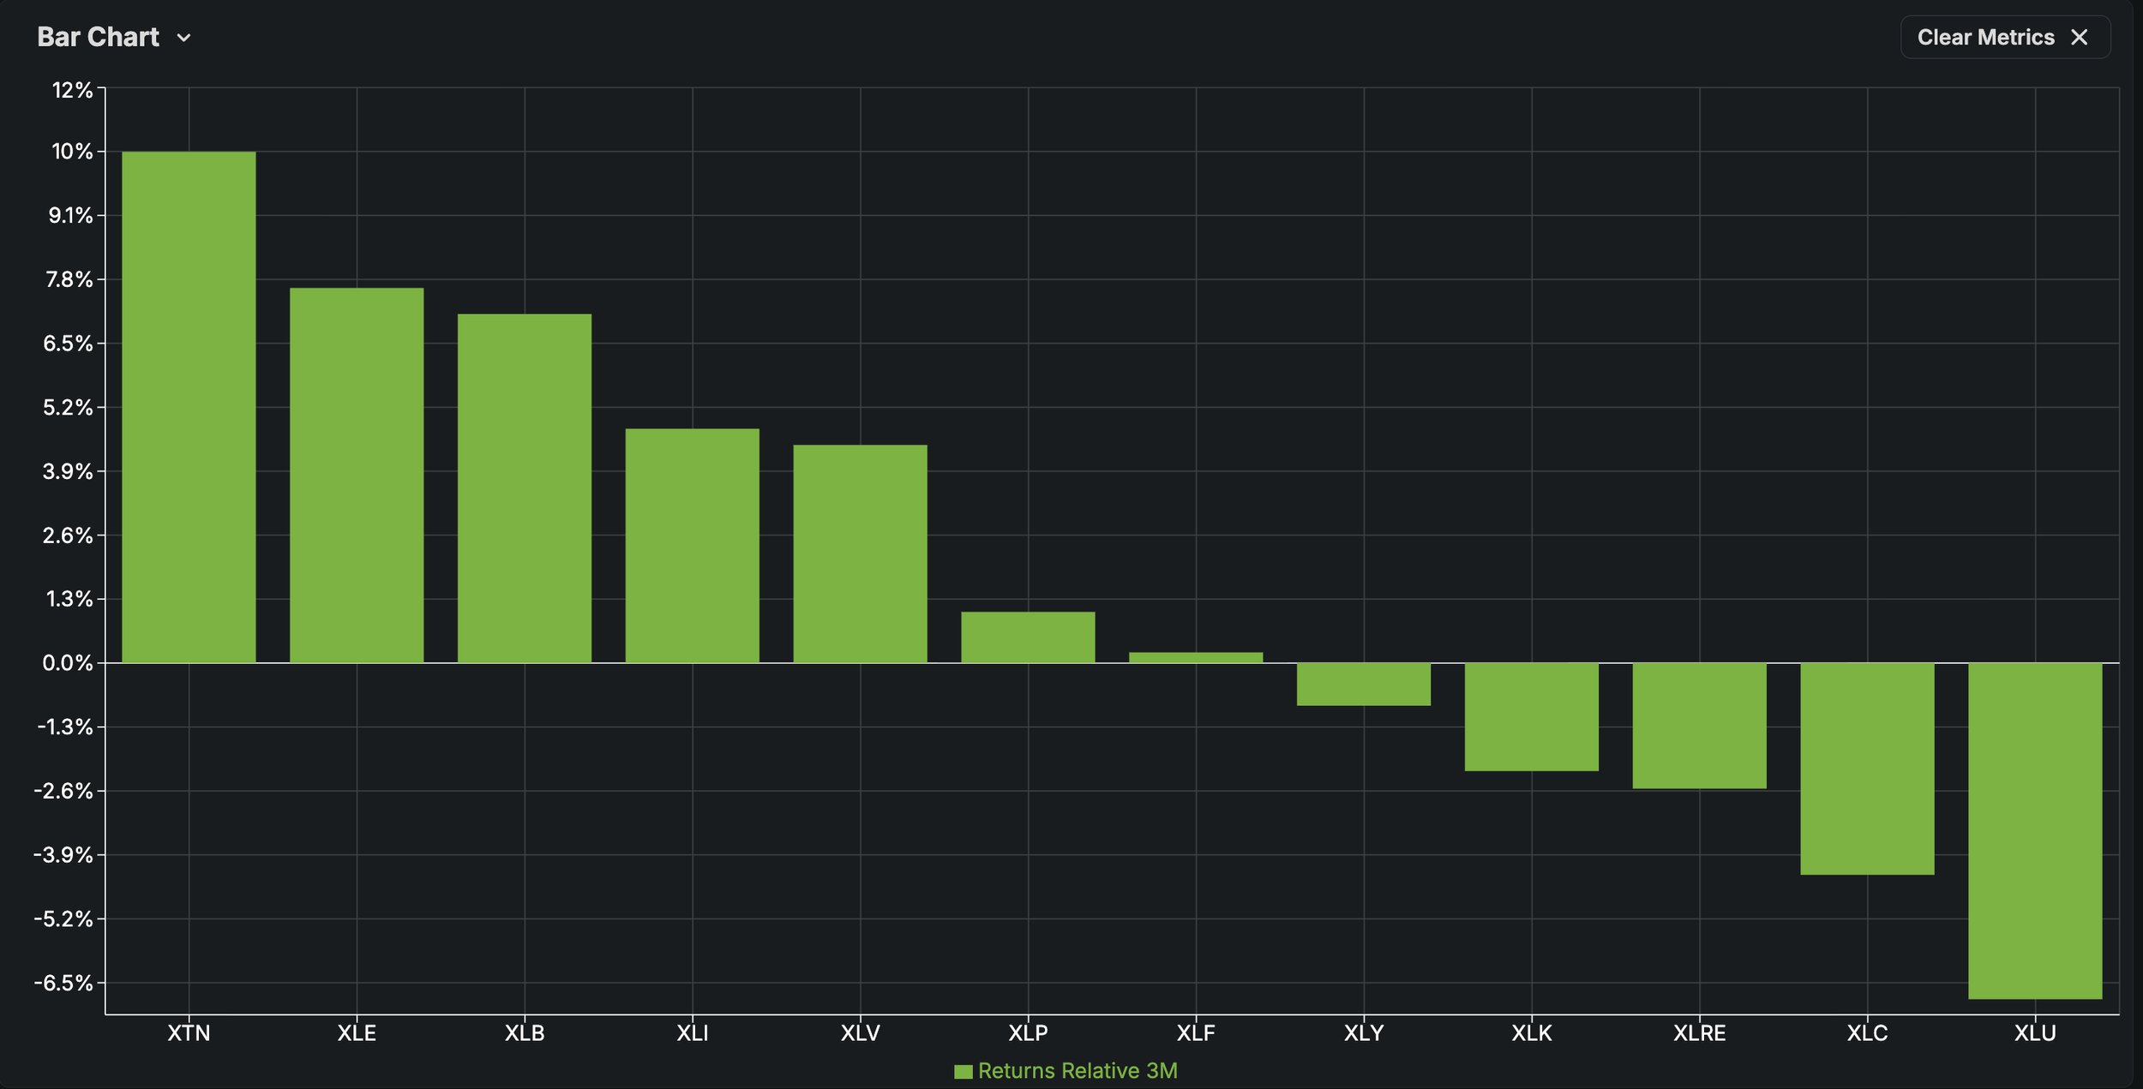Click the X icon in Clear Metrics
2143x1089 pixels.
(x=2079, y=37)
